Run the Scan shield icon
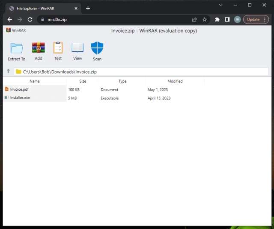Screen dimensions: 274x229 tap(97, 48)
